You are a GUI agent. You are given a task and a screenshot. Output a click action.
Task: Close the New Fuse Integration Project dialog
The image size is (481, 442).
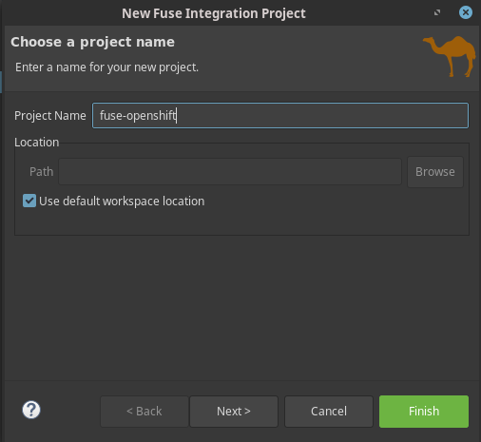tap(466, 12)
